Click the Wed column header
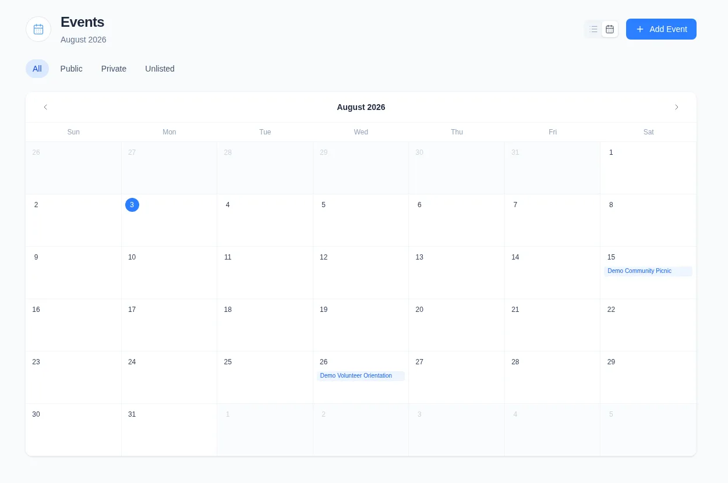This screenshot has height=483, width=728. 361,132
